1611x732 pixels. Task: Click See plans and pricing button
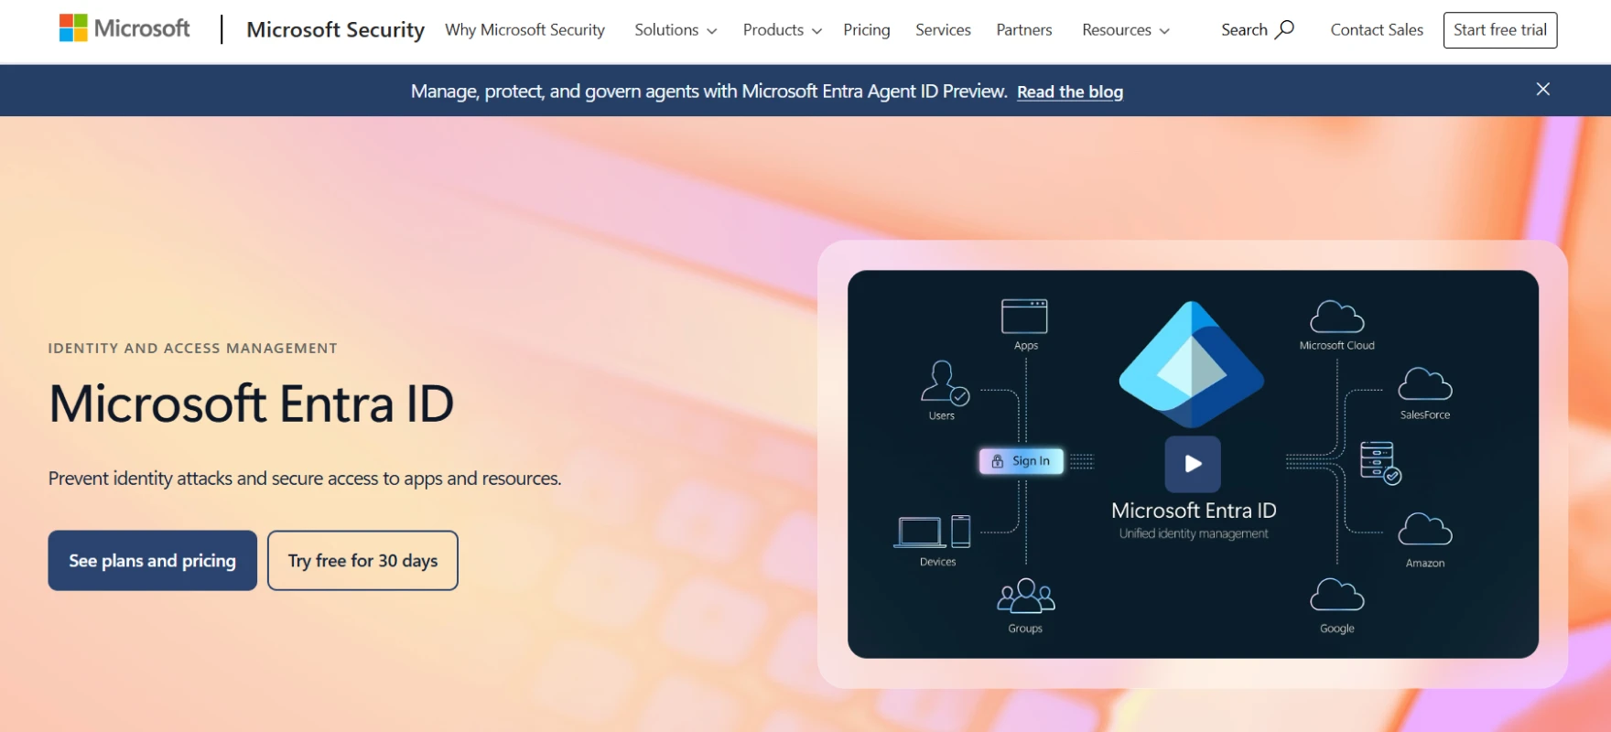(153, 560)
